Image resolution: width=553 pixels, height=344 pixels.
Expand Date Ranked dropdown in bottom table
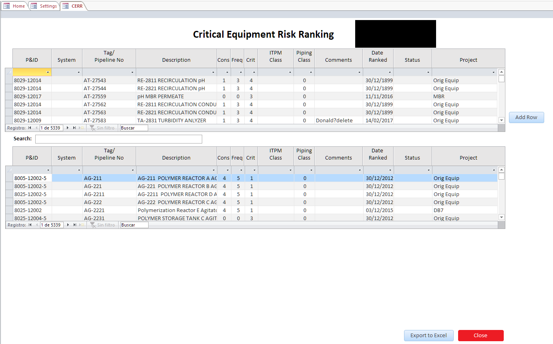390,170
